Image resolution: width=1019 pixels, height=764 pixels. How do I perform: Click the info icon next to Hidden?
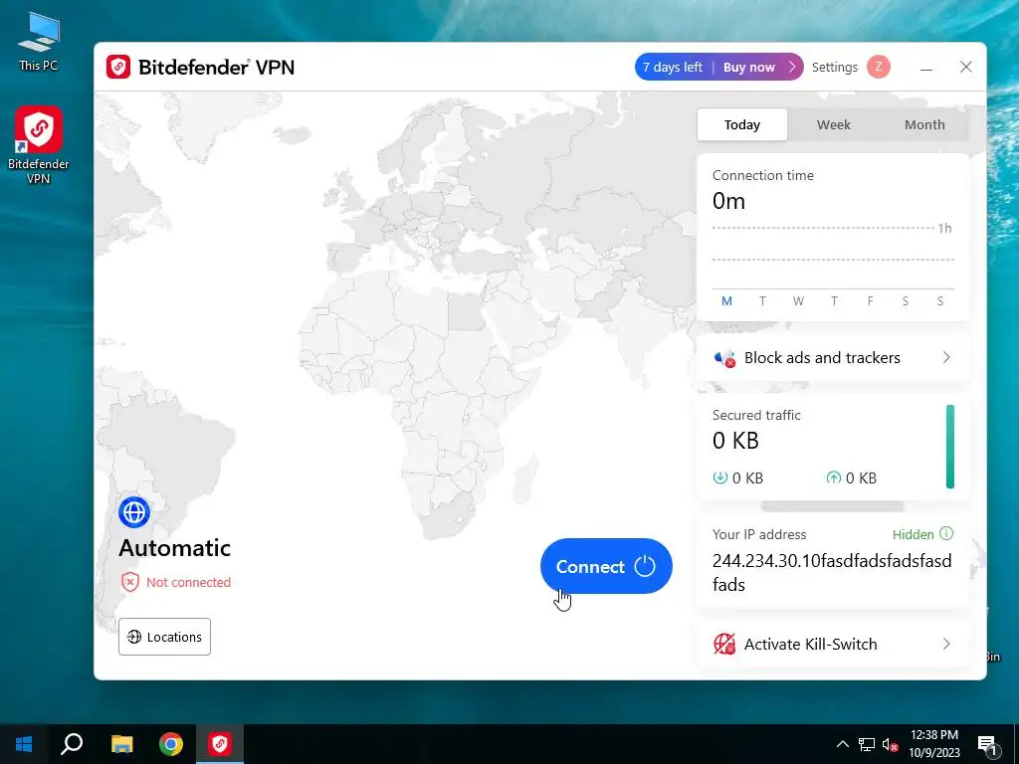946,533
